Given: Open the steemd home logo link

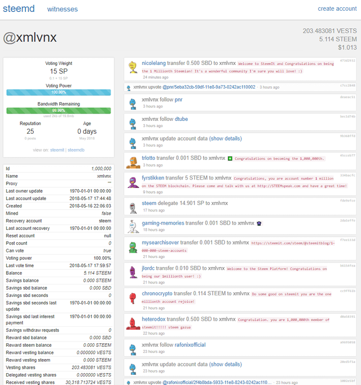Looking at the screenshot, I should pyautogui.click(x=19, y=8).
